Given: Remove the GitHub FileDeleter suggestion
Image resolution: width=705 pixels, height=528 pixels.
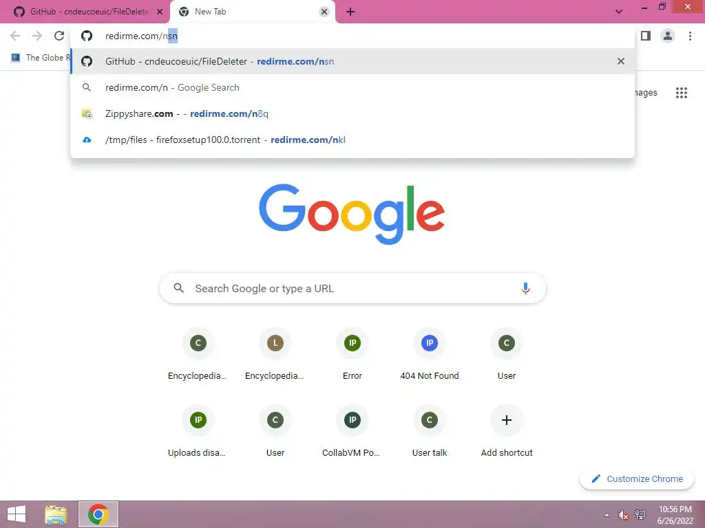Looking at the screenshot, I should 620,61.
